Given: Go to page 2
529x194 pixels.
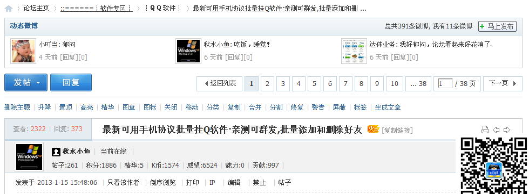Looking at the screenshot, I should 267,84.
